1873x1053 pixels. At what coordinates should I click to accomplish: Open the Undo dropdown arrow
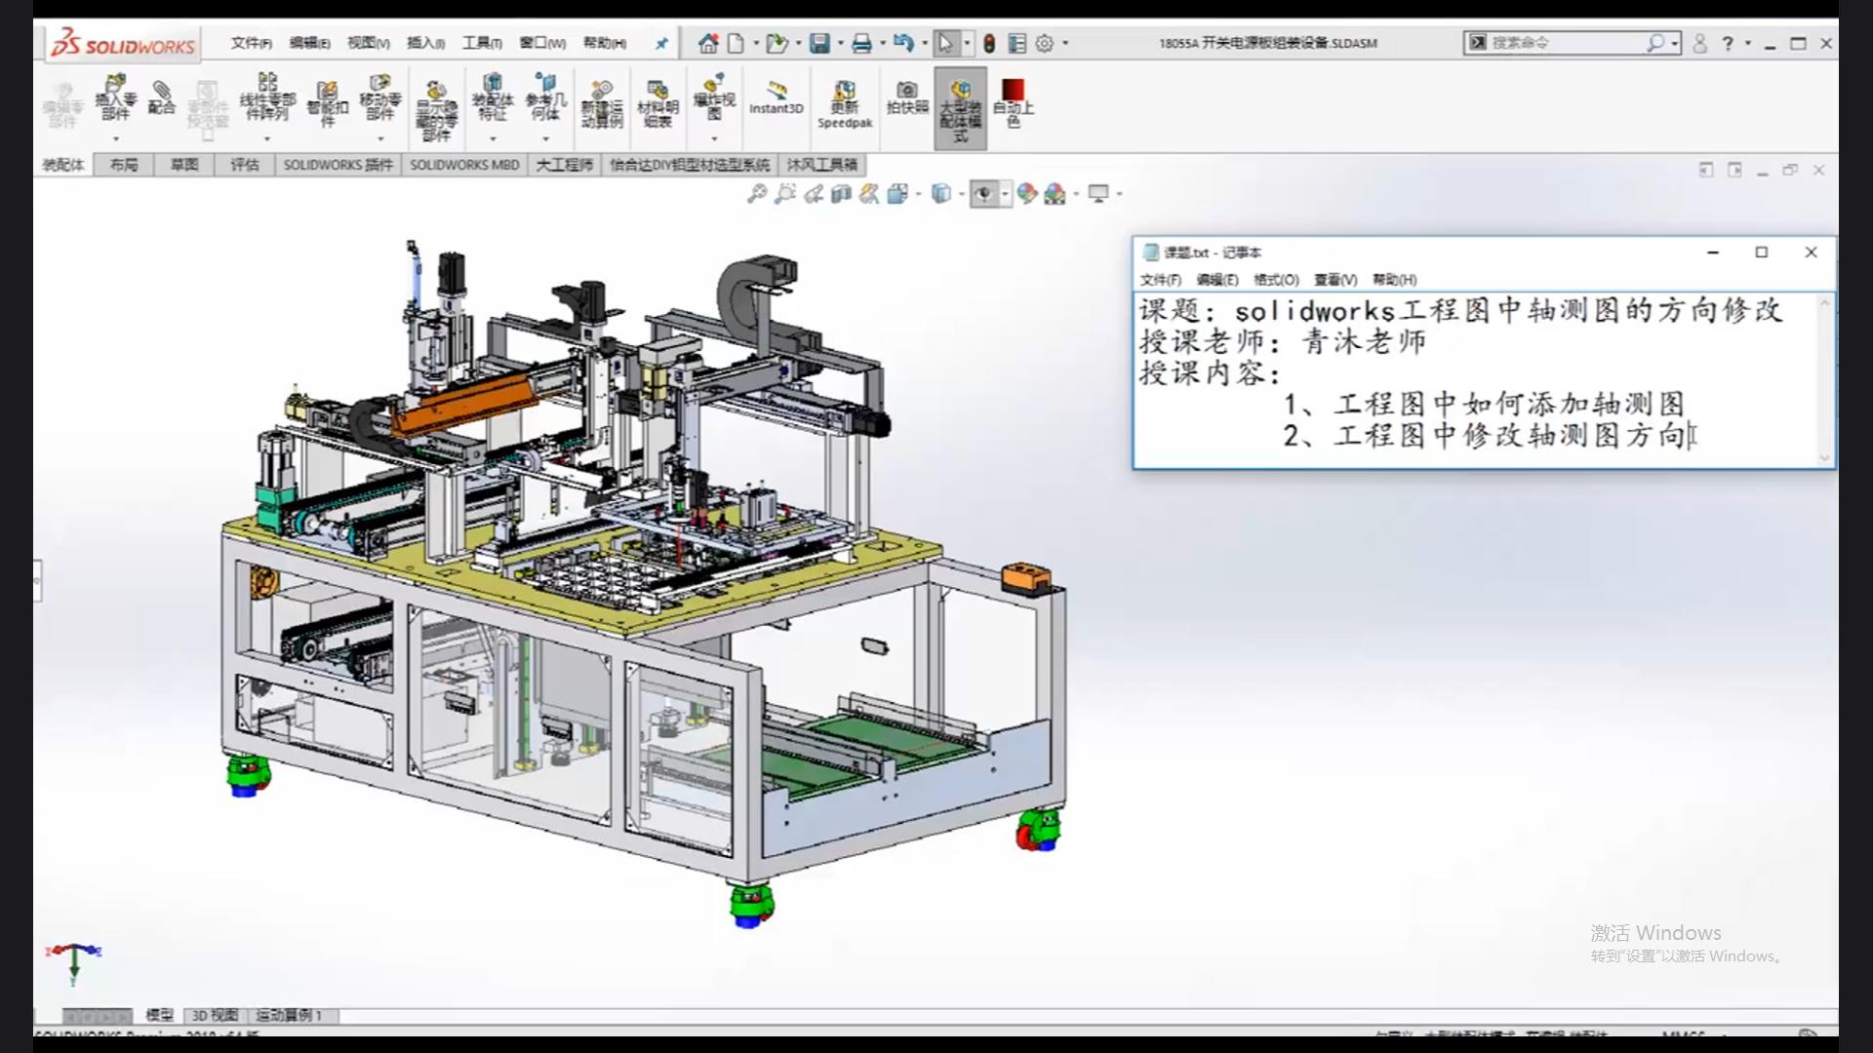924,43
